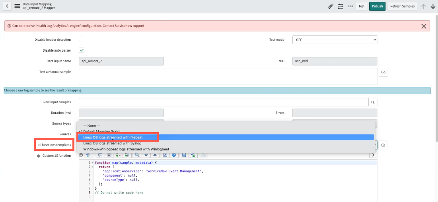Expand the script editor side panel arrow

(373, 155)
